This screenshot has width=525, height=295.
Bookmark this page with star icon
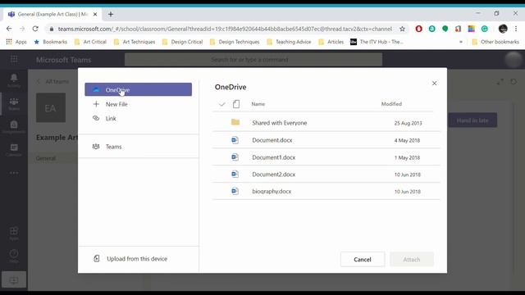pos(402,29)
